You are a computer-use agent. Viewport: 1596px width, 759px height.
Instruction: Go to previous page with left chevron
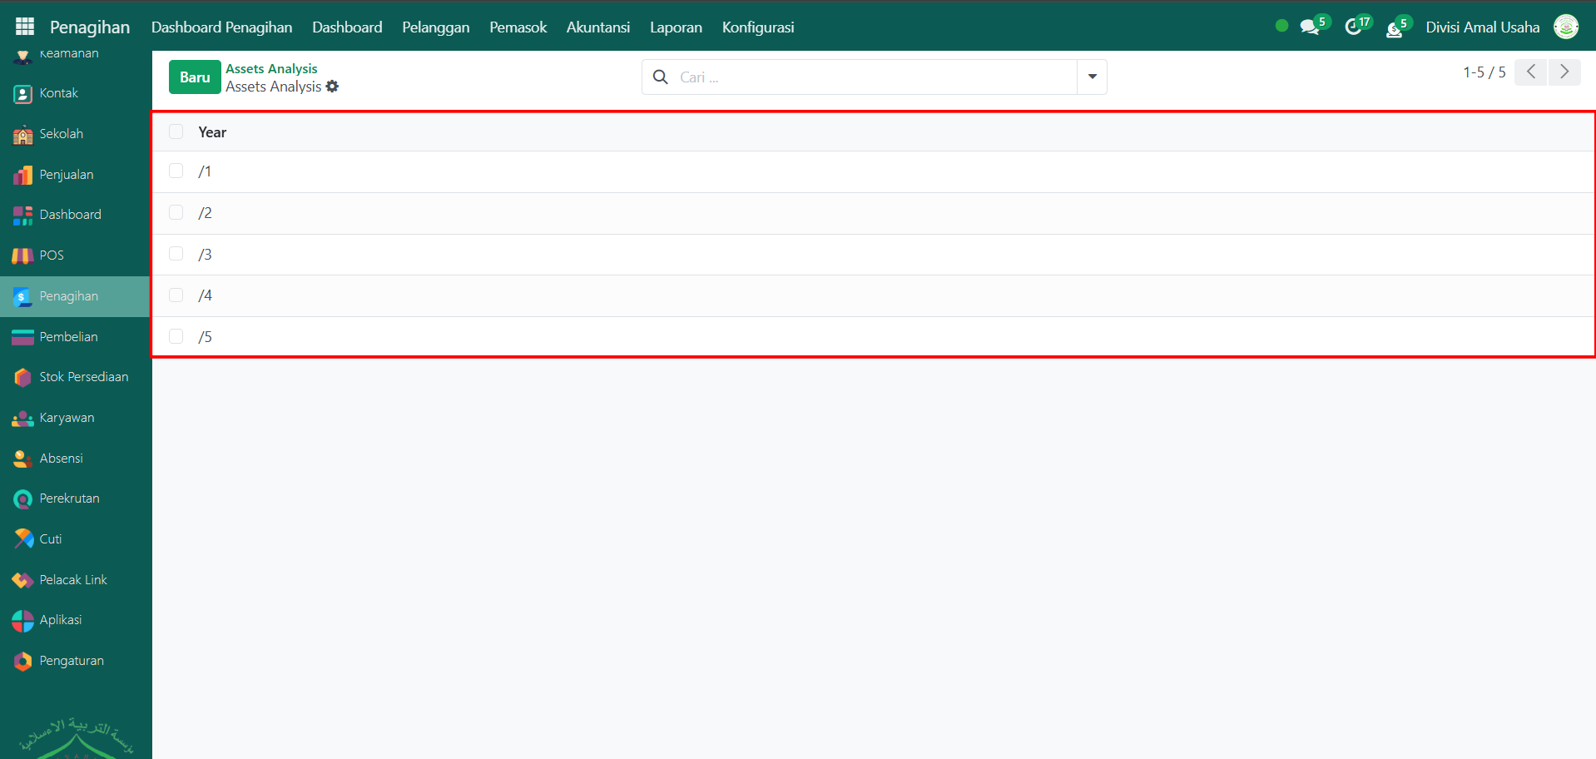1530,72
